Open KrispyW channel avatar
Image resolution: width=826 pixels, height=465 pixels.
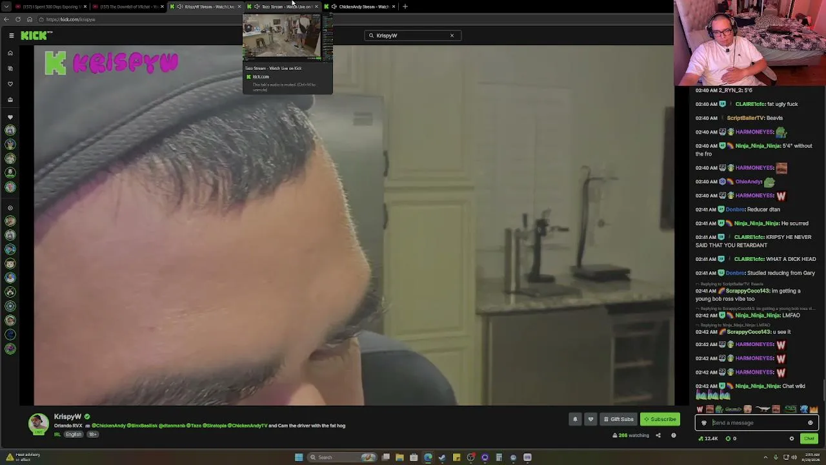coord(39,424)
